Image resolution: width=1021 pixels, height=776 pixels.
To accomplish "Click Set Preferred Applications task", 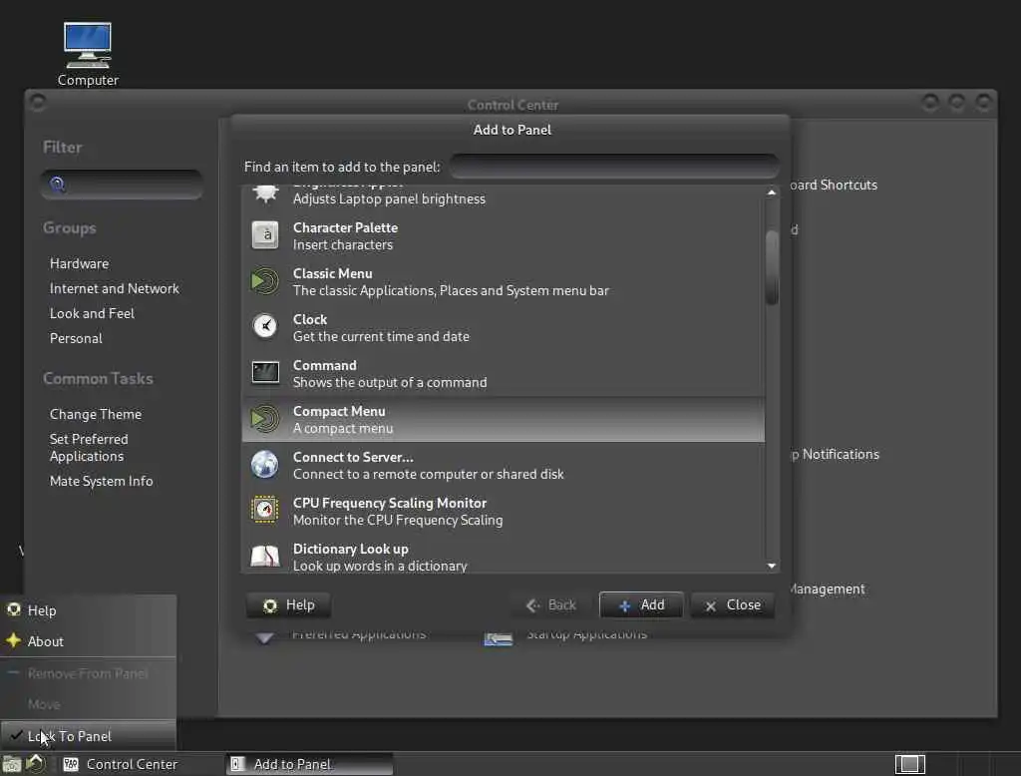I will [x=89, y=448].
